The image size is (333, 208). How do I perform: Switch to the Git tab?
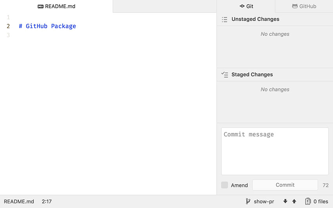pos(246,6)
